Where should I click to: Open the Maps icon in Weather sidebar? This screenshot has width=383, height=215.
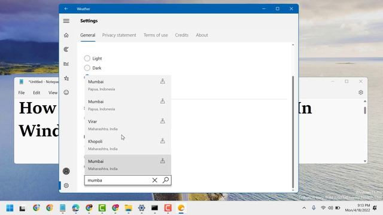(66, 50)
